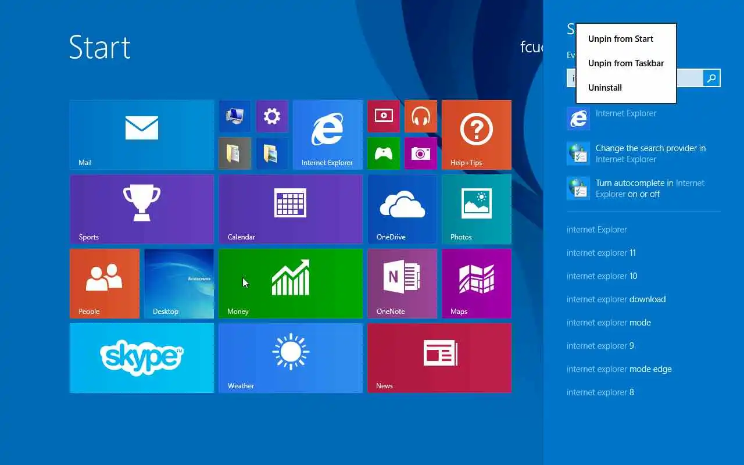Select 'internet explorer 9' suggestion
The width and height of the screenshot is (744, 465).
(x=600, y=346)
